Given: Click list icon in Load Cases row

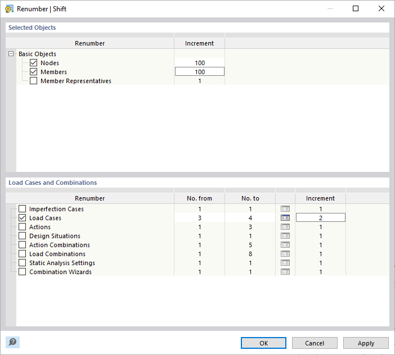Looking at the screenshot, I should coord(285,218).
